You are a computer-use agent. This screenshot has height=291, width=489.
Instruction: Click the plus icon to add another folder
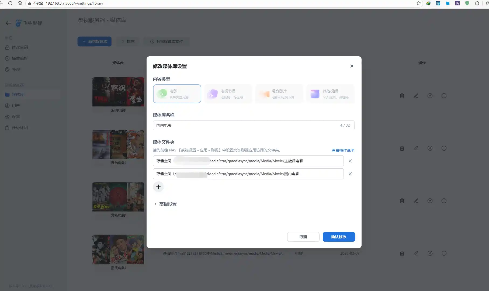[x=158, y=186]
